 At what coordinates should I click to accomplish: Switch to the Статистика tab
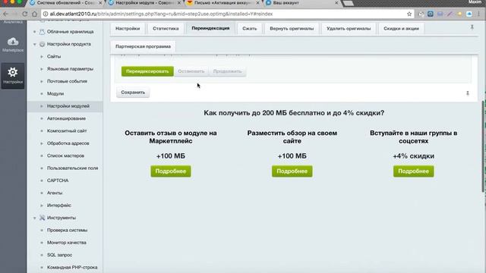(x=166, y=29)
